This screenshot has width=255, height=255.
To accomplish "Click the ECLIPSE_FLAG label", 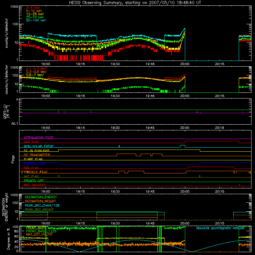I will (35, 164).
